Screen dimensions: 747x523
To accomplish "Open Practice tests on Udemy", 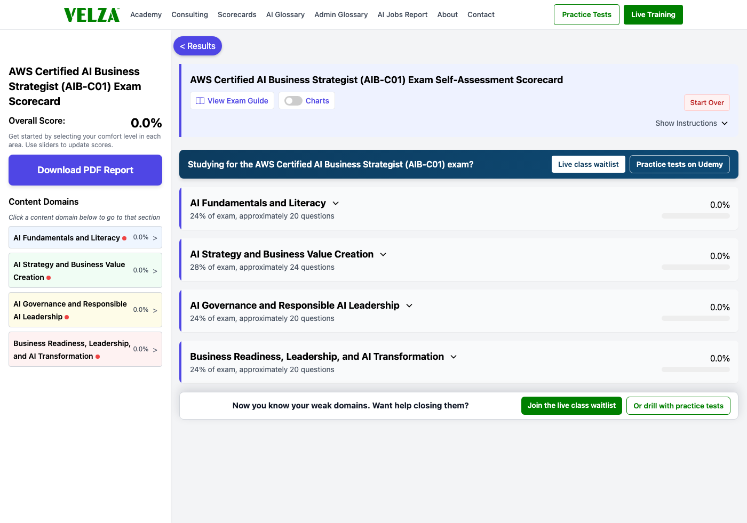I will click(x=679, y=164).
